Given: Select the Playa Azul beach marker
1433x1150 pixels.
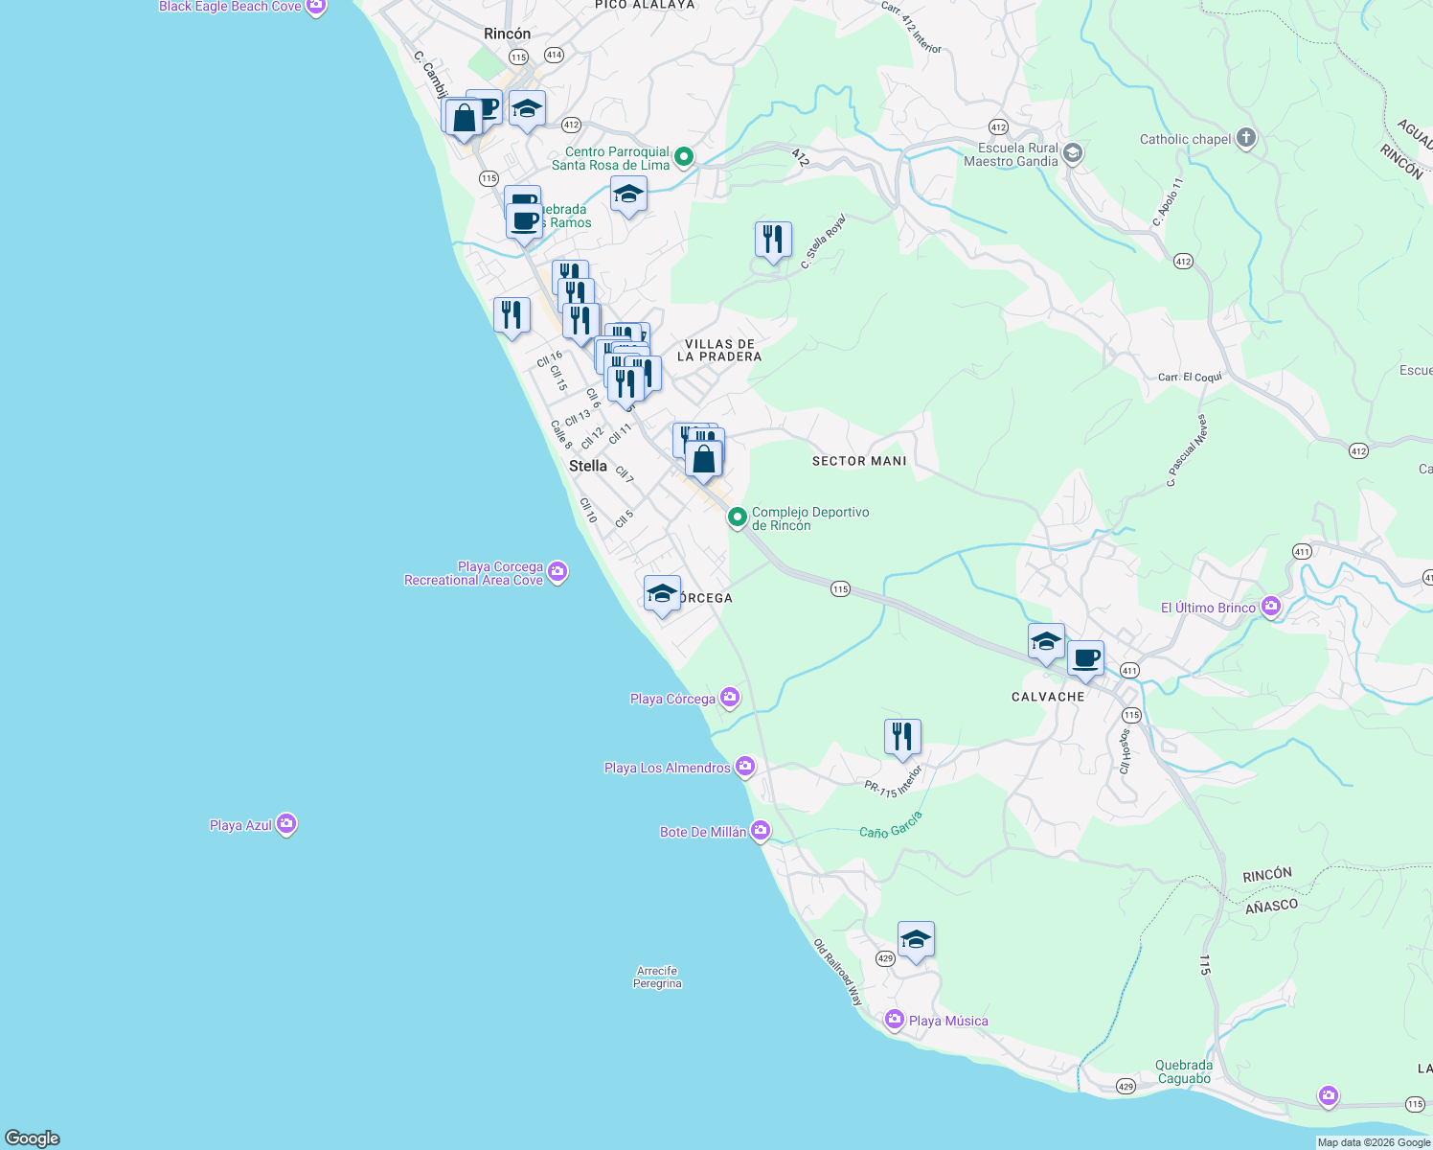Looking at the screenshot, I should point(285,823).
